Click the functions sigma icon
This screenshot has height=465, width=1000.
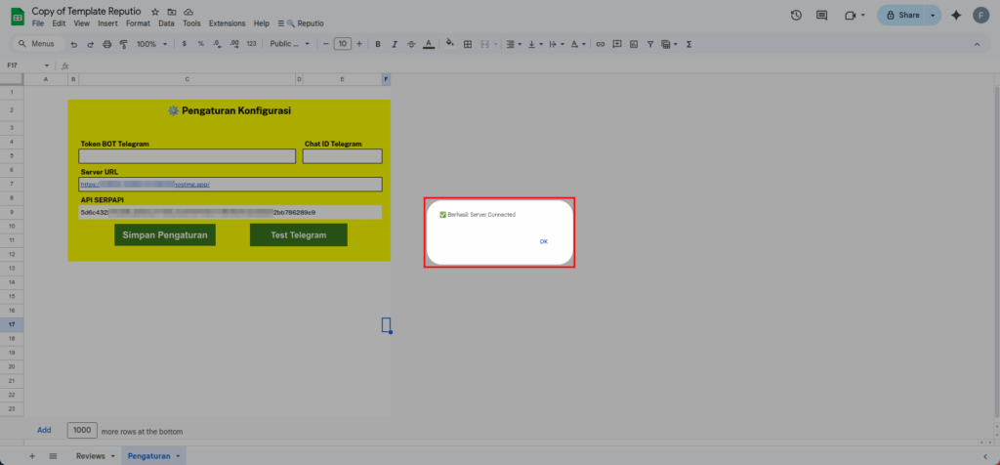click(689, 44)
